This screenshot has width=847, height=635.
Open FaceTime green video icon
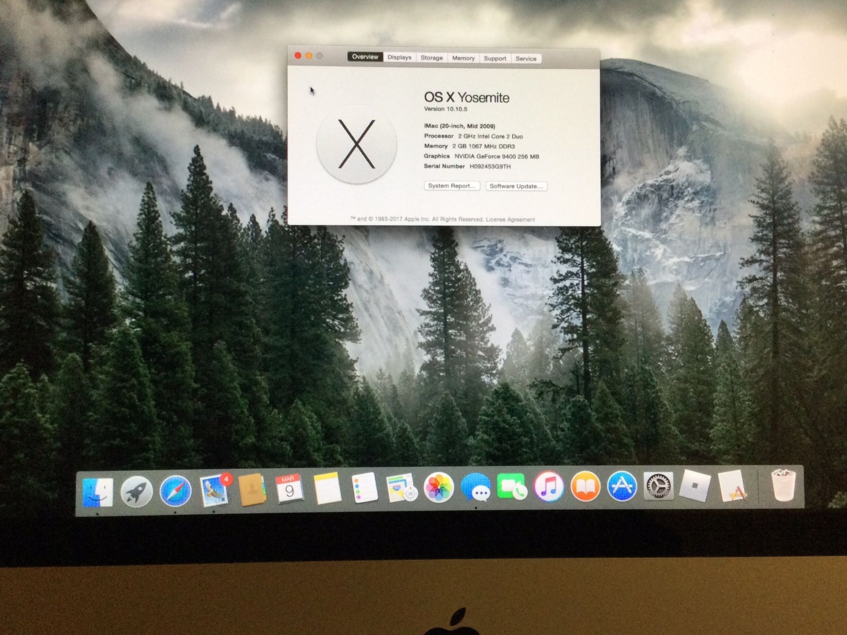512,486
